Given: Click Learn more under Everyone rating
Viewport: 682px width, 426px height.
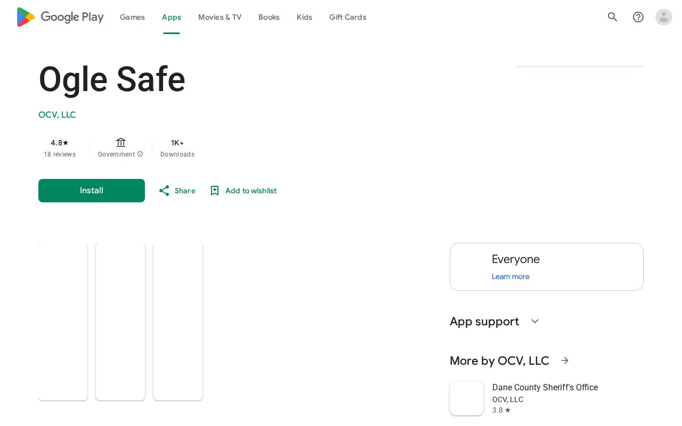Looking at the screenshot, I should [x=510, y=276].
